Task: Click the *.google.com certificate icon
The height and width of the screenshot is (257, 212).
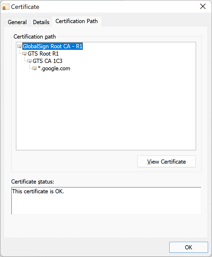Action: tap(34, 68)
